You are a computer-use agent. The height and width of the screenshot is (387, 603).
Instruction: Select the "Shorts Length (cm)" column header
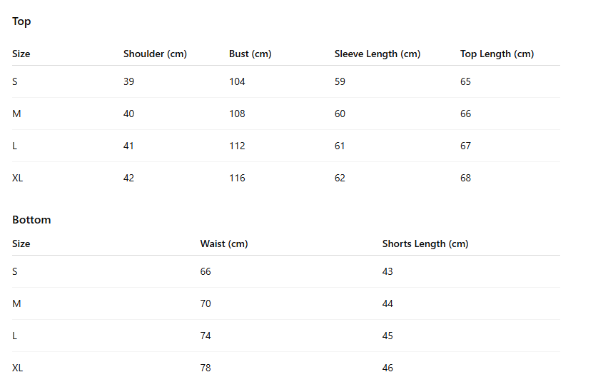(425, 243)
